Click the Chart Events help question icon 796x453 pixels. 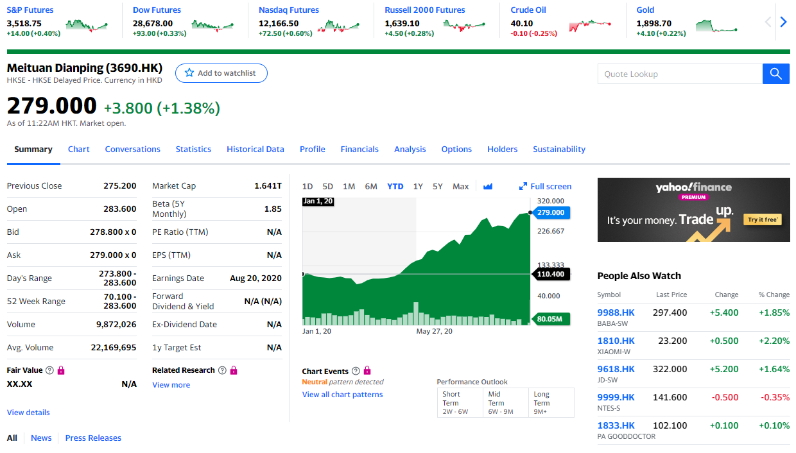click(x=356, y=372)
